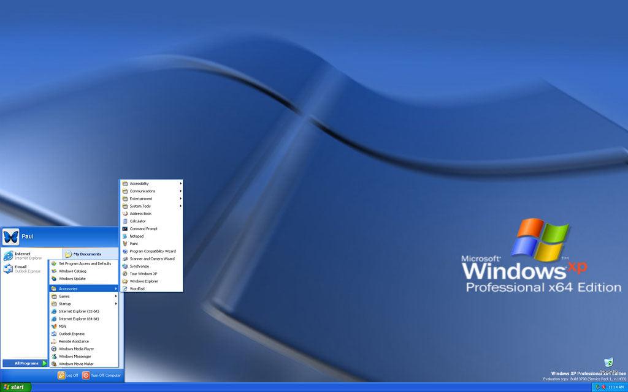The height and width of the screenshot is (392, 628).
Task: Open Internet Explorer pinned icon
Action: (8, 256)
